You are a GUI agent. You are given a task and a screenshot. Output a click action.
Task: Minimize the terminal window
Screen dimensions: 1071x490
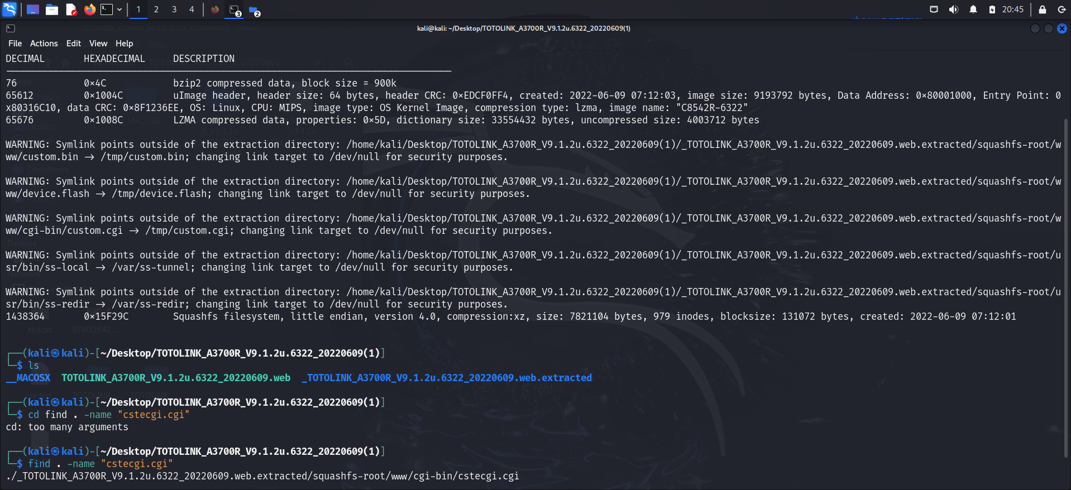[1035, 28]
